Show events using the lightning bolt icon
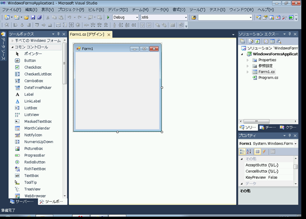306x219 pixels. pyautogui.click(x=263, y=152)
